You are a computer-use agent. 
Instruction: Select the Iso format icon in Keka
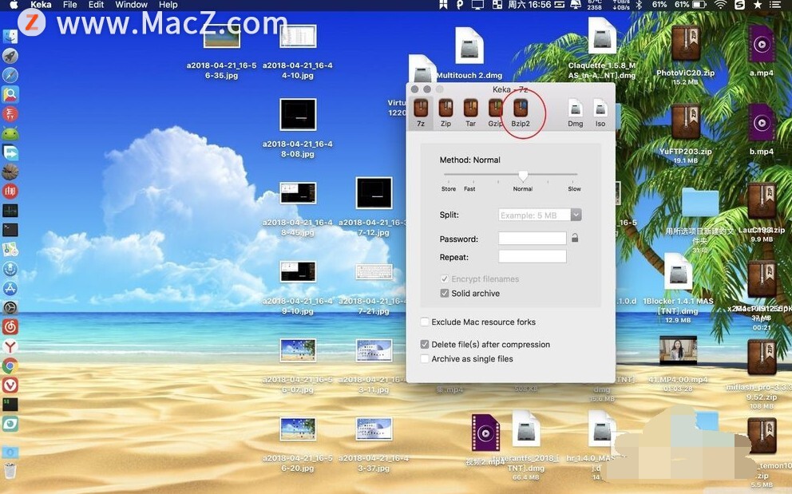click(600, 108)
